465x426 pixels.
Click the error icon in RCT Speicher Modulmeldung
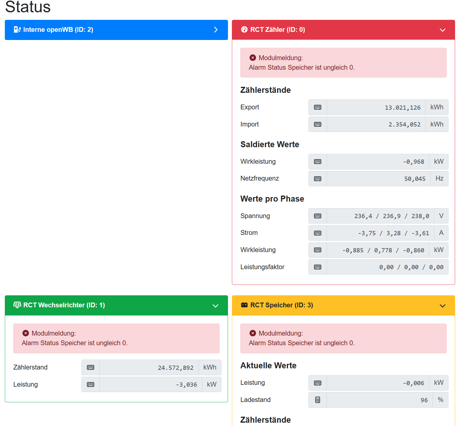[253, 333]
